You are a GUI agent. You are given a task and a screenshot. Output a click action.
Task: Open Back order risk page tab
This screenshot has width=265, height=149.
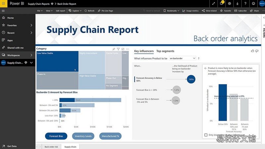click(x=51, y=147)
